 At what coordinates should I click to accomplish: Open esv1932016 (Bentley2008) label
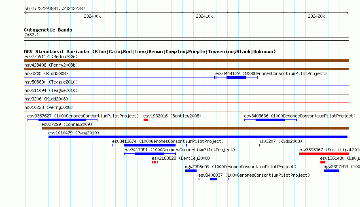point(172,116)
